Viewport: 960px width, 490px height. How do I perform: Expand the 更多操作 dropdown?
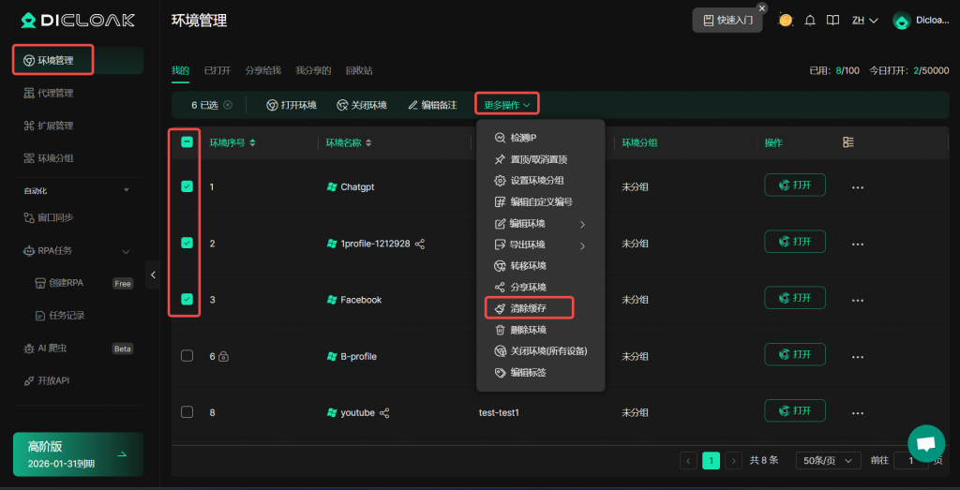click(x=507, y=105)
